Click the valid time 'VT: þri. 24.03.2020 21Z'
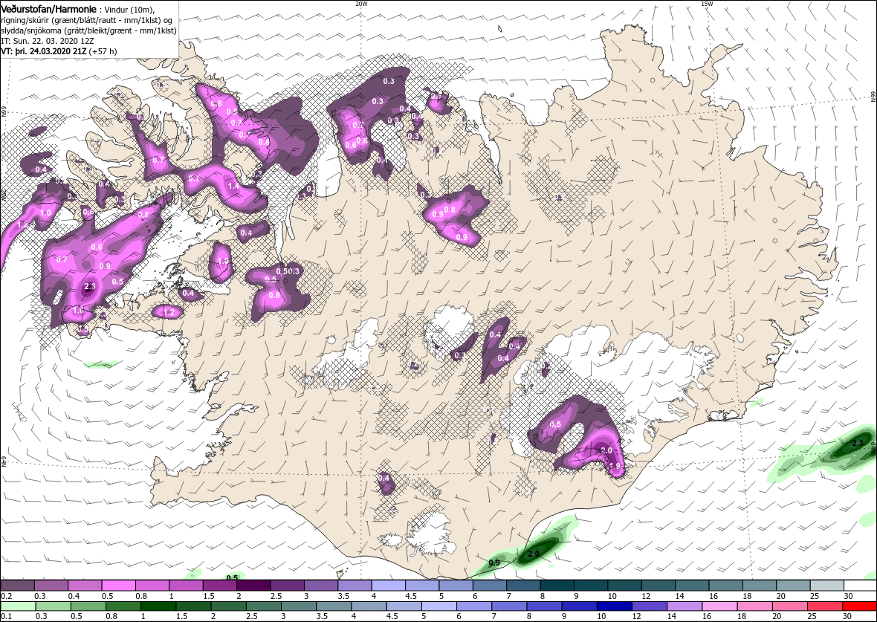This screenshot has width=877, height=622. (44, 51)
